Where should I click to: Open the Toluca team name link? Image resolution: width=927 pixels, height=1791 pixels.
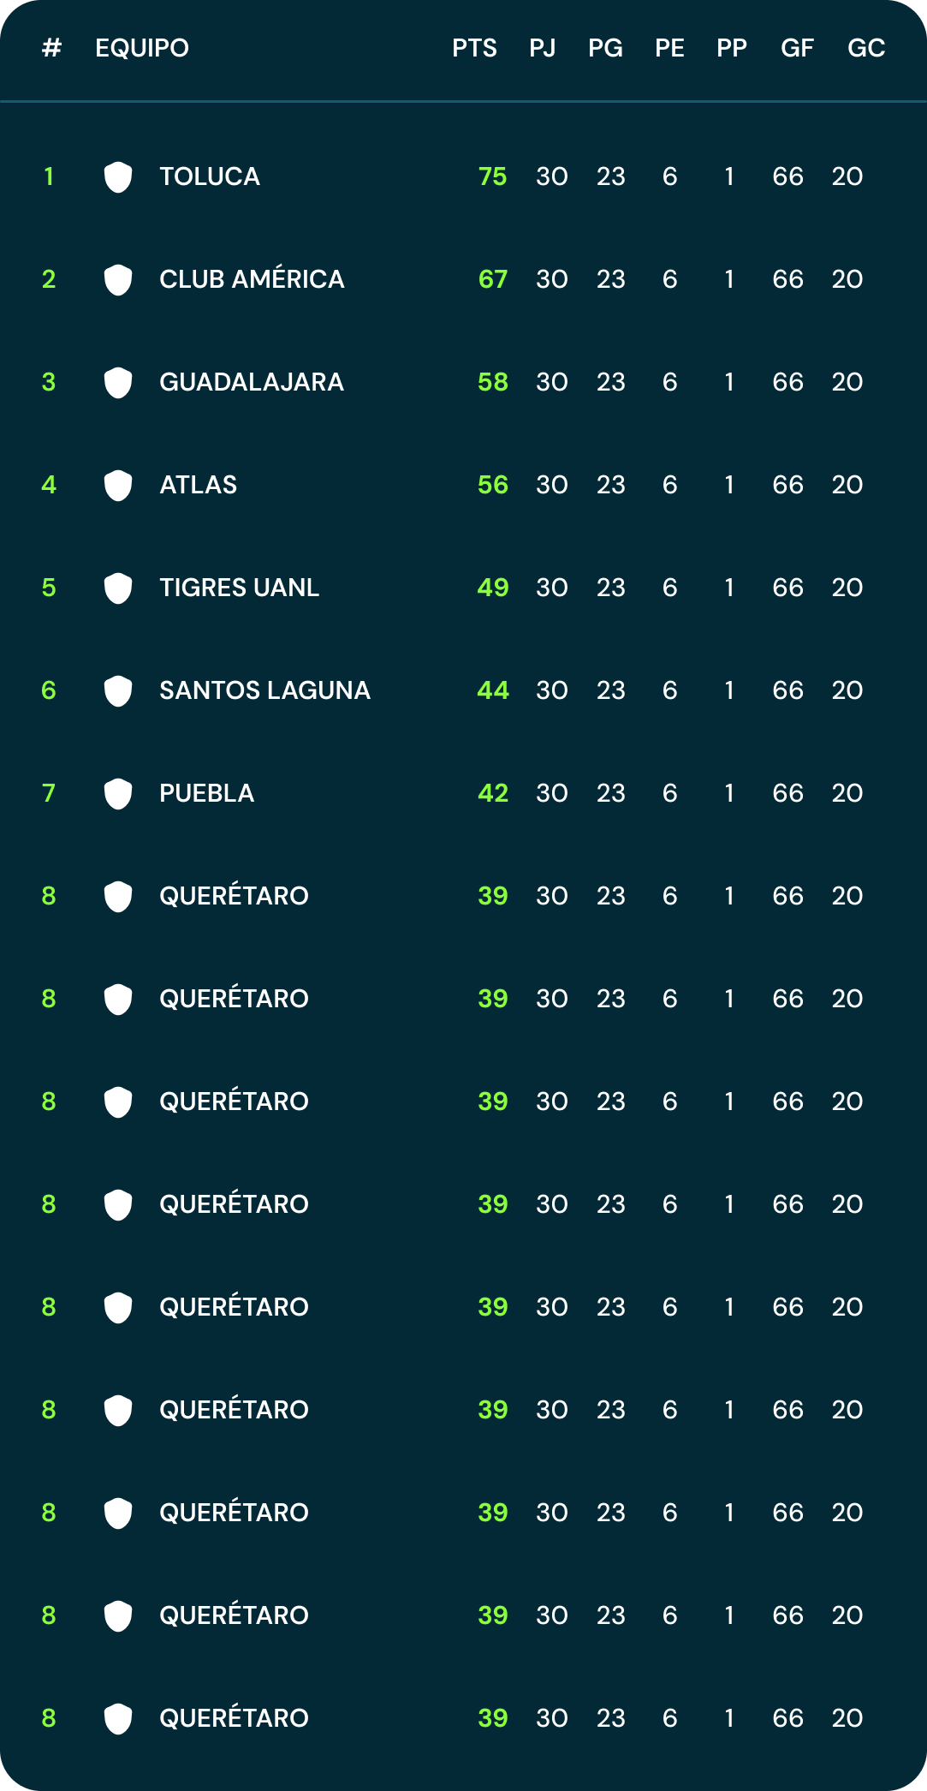pos(210,176)
